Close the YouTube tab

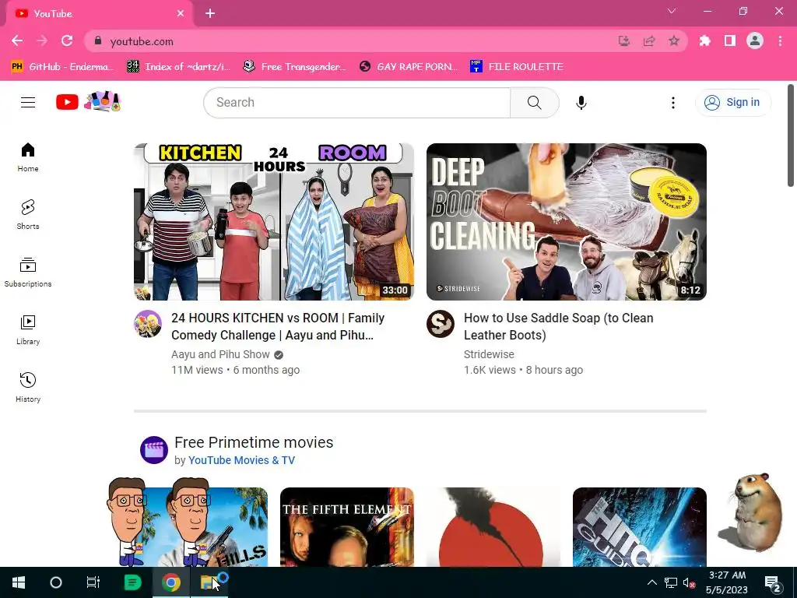click(181, 14)
